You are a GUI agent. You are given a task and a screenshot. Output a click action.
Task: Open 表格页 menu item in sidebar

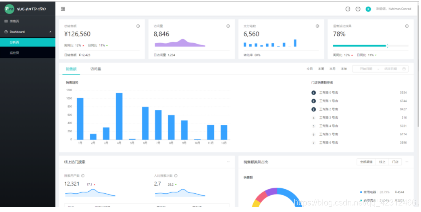click(28, 21)
